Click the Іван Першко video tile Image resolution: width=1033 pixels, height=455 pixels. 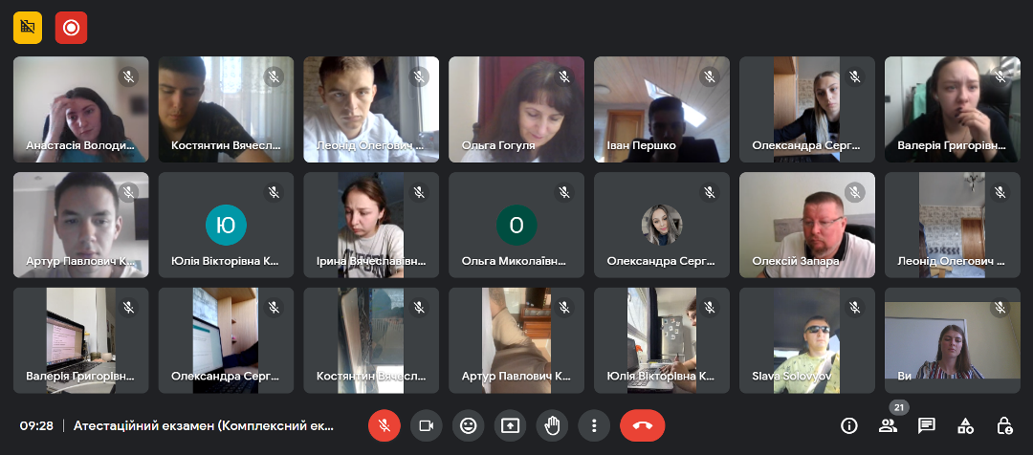[662, 109]
